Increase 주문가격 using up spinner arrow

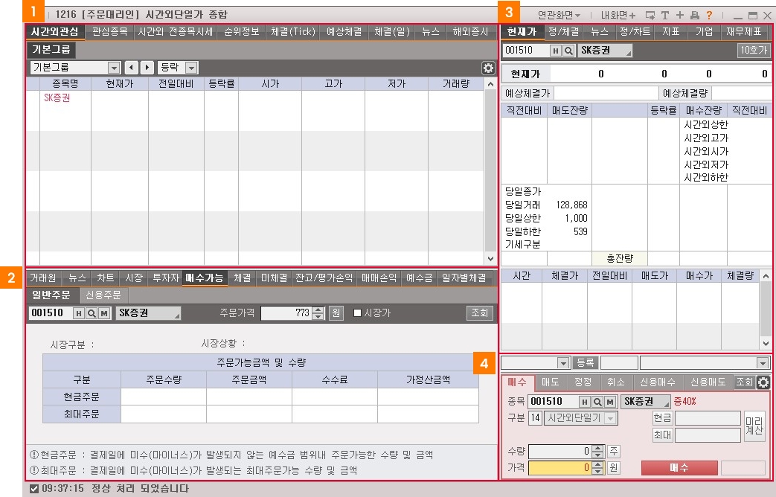pos(318,310)
